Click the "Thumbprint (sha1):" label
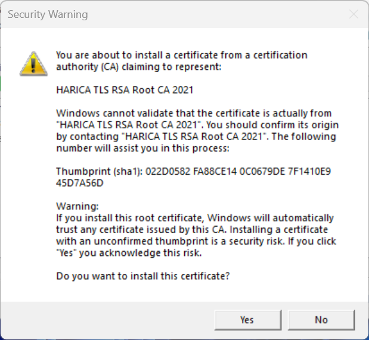Screen dimensions: 369x340 tap(96, 171)
